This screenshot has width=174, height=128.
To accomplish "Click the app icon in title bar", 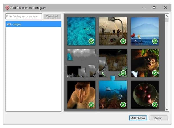I will [x=7, y=8].
